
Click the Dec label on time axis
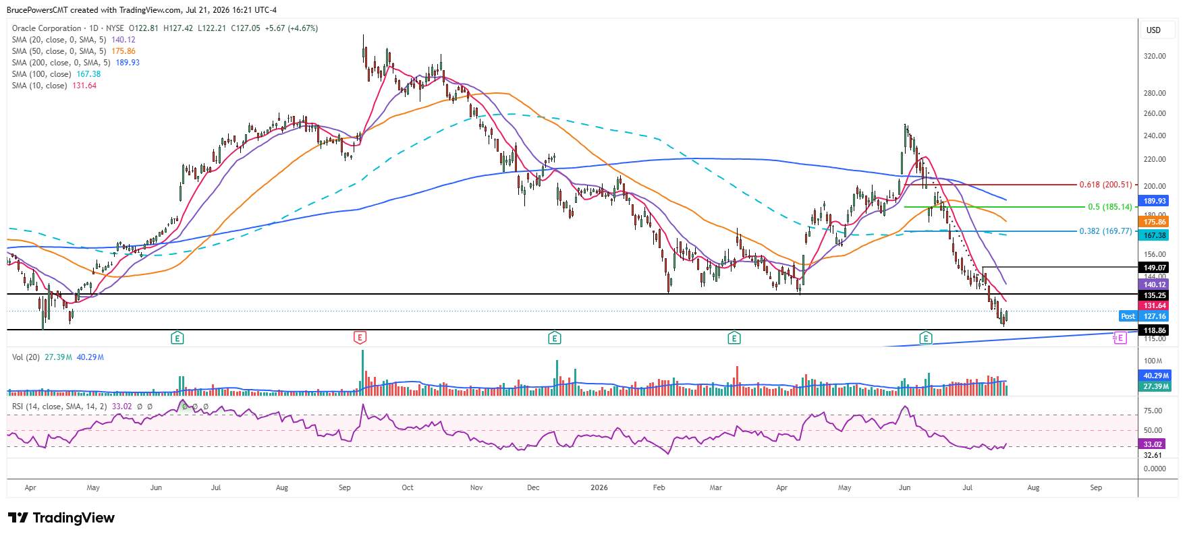click(533, 487)
